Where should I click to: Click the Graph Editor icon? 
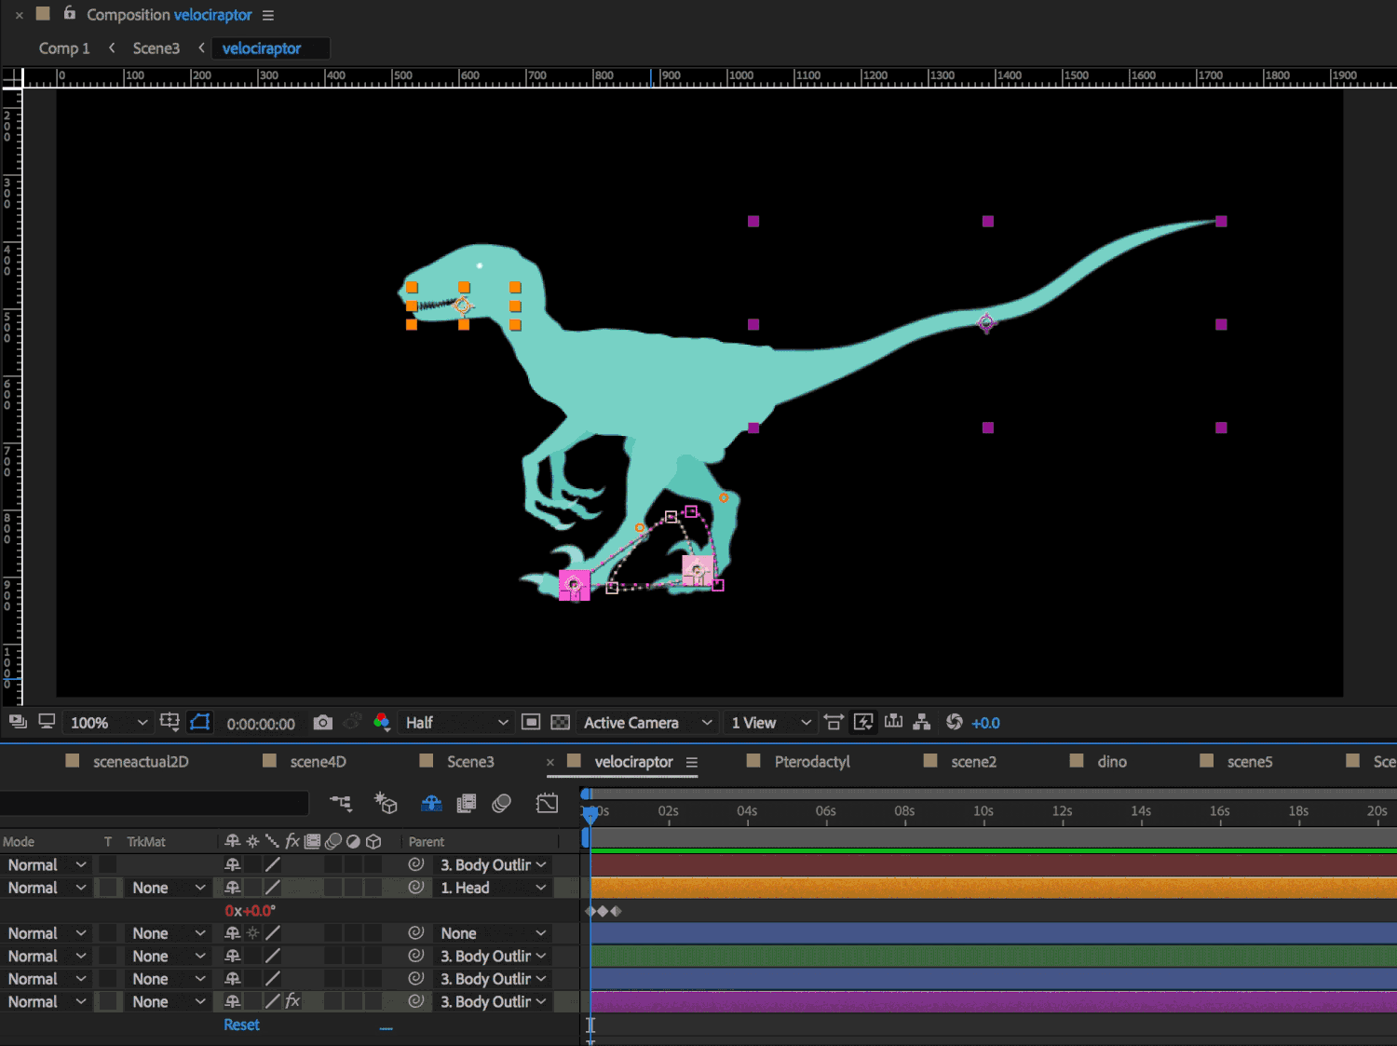coord(547,803)
